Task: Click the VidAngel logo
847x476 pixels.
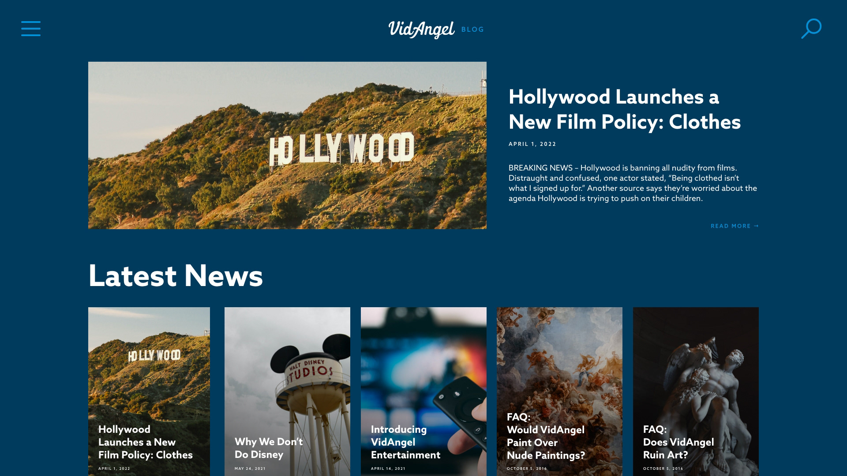Action: [x=421, y=29]
